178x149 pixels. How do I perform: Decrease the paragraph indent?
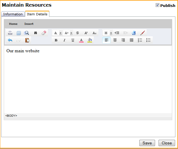point(125,33)
